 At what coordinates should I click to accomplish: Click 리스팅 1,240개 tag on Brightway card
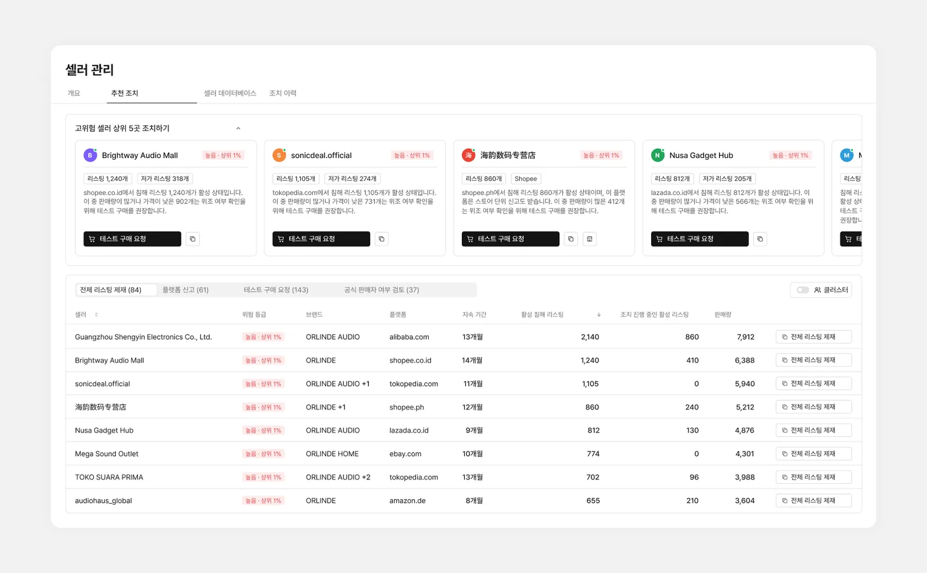click(108, 179)
